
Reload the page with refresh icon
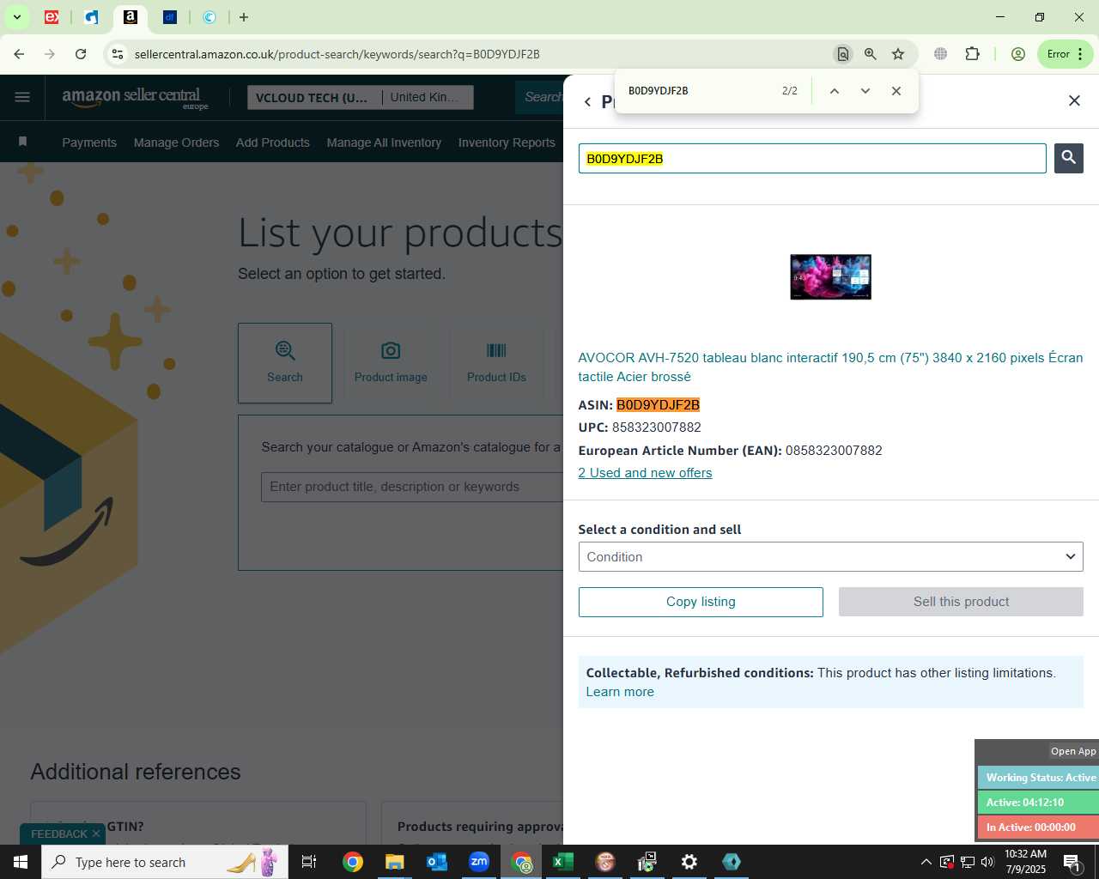click(x=81, y=54)
